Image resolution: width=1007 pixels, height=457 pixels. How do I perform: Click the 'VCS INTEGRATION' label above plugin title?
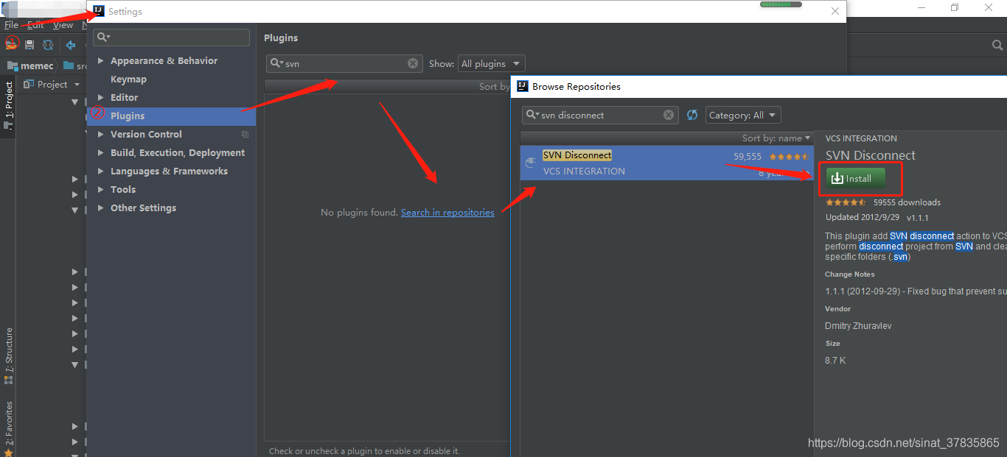(861, 138)
